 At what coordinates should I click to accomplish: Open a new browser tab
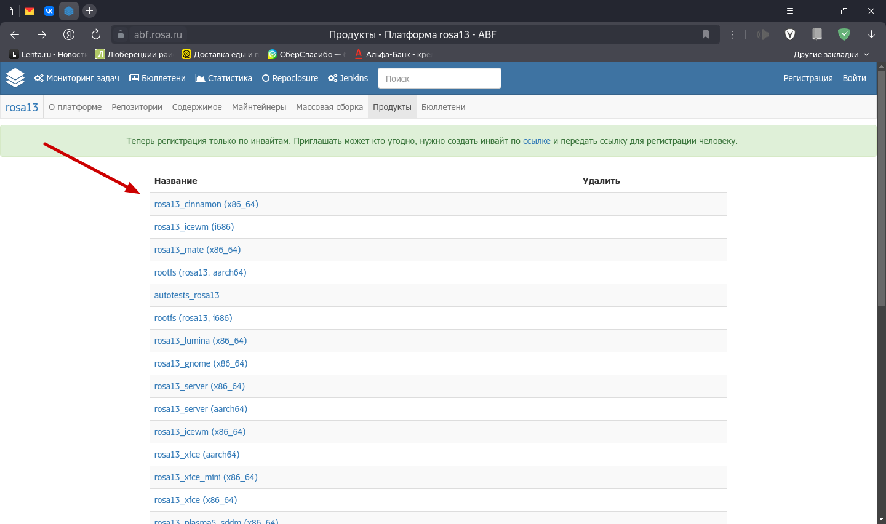click(x=89, y=10)
